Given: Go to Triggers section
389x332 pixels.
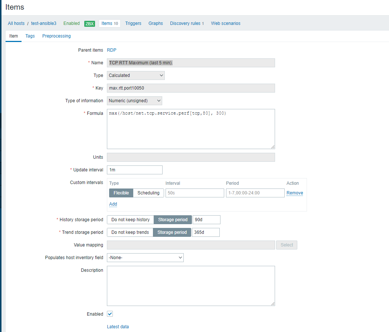Looking at the screenshot, I should [133, 23].
